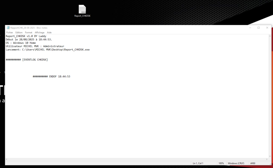273x168 pixels.
Task: Click the horizontal scrollbar right arrow
Action: 267,159
